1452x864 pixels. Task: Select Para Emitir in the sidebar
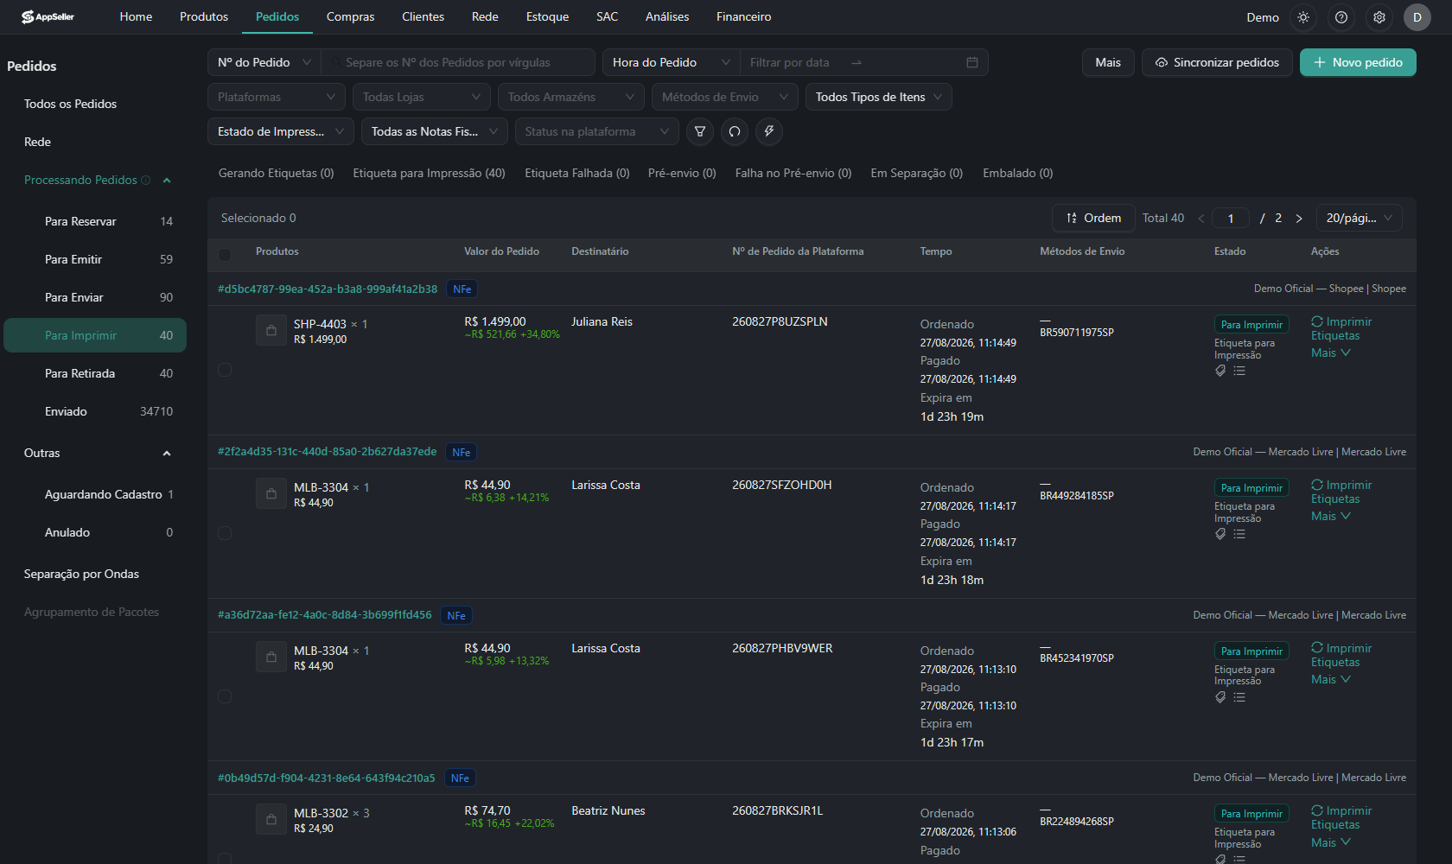tap(95, 259)
